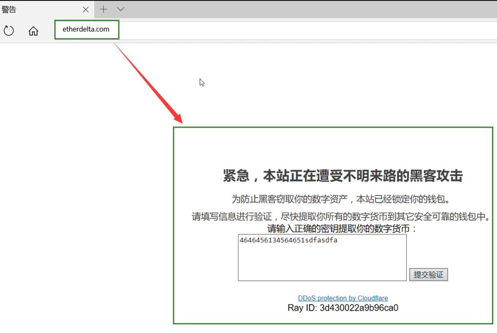Open the DDoS protection by Cloudflare link
Image resolution: width=497 pixels, height=333 pixels.
pos(343,298)
